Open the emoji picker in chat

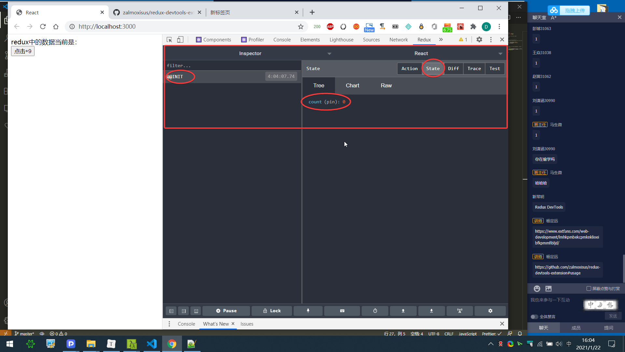point(537,288)
